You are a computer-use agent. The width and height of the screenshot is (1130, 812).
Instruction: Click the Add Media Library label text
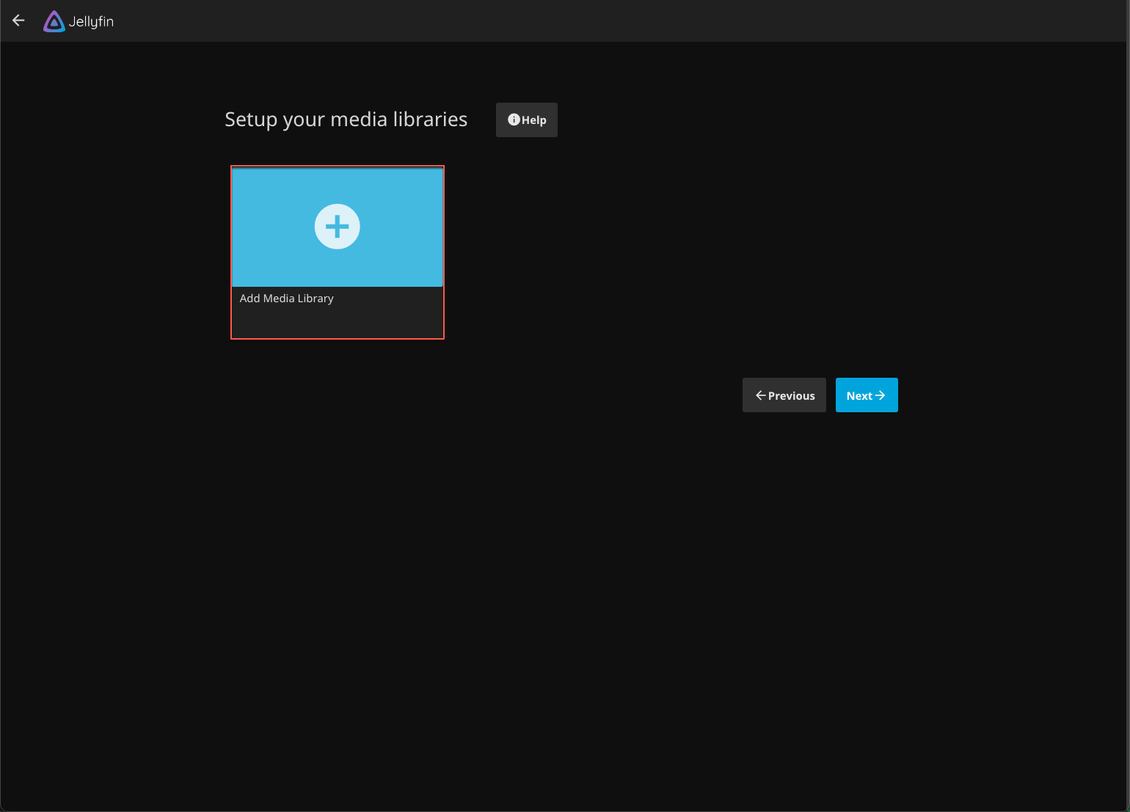click(286, 298)
